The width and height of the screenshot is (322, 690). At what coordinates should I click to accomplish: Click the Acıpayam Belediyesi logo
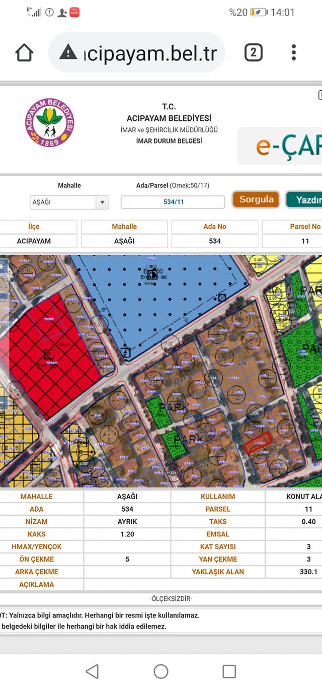(x=50, y=123)
